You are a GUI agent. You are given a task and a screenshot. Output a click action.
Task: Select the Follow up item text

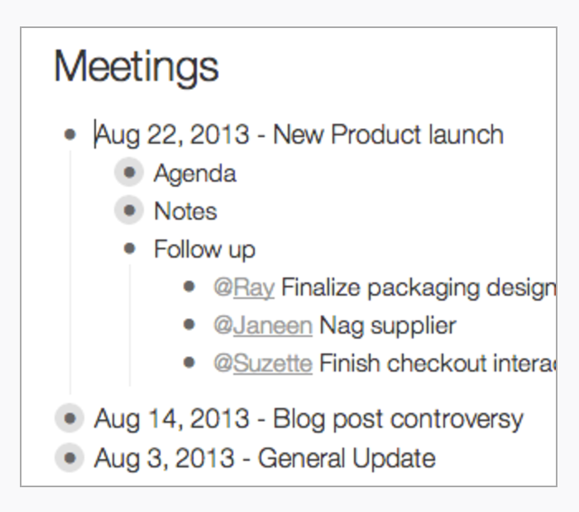pyautogui.click(x=204, y=249)
